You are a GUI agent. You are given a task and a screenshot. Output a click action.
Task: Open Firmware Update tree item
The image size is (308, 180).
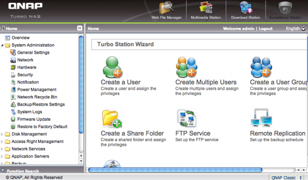(x=34, y=119)
